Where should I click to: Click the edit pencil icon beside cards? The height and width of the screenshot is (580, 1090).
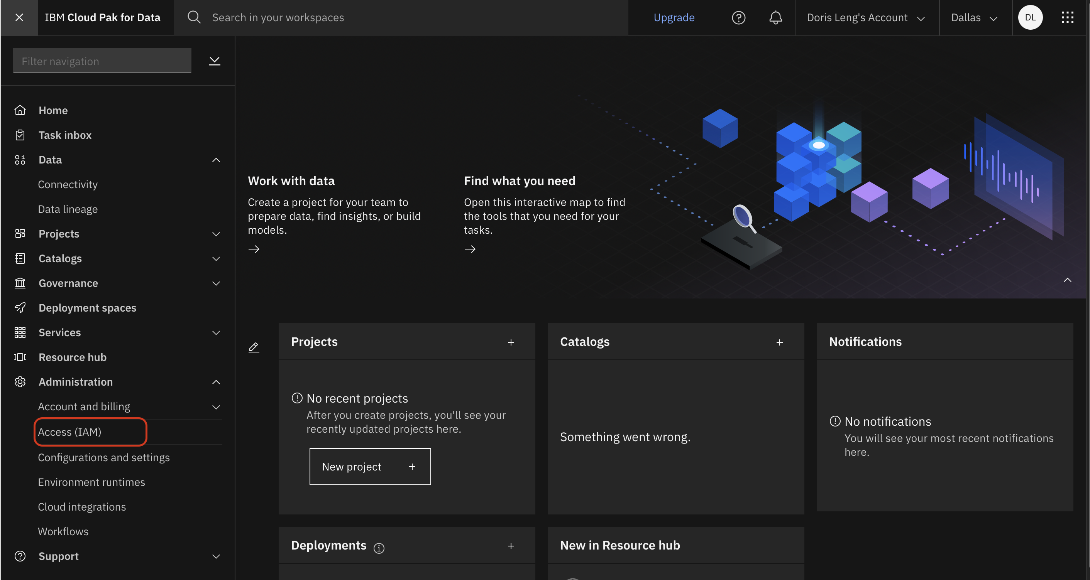pos(254,347)
